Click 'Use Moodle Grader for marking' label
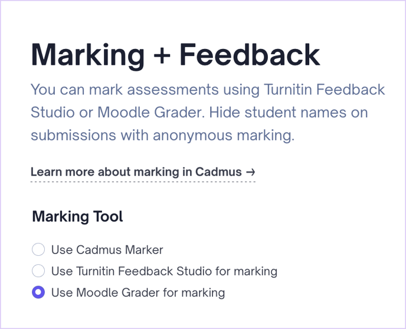 138,292
